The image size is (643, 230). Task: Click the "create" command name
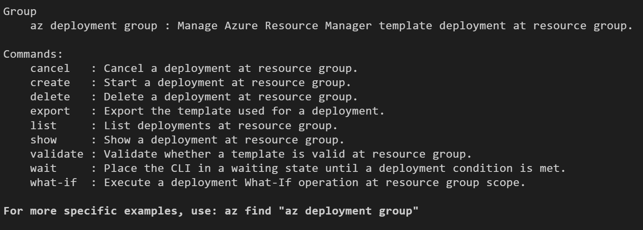[50, 83]
